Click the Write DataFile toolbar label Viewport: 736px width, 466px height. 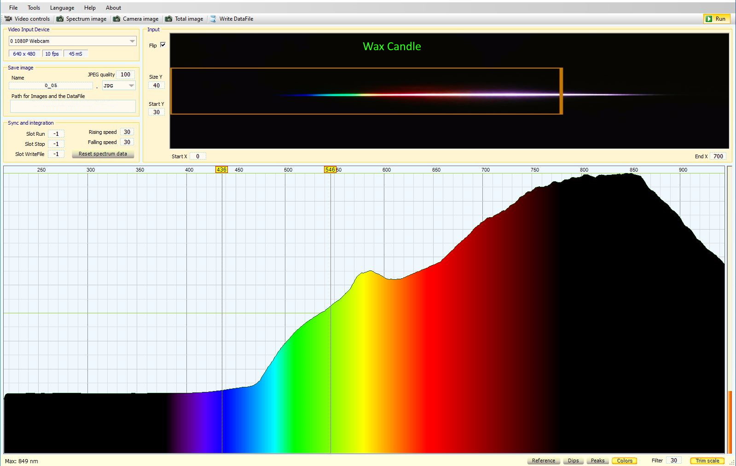[236, 19]
